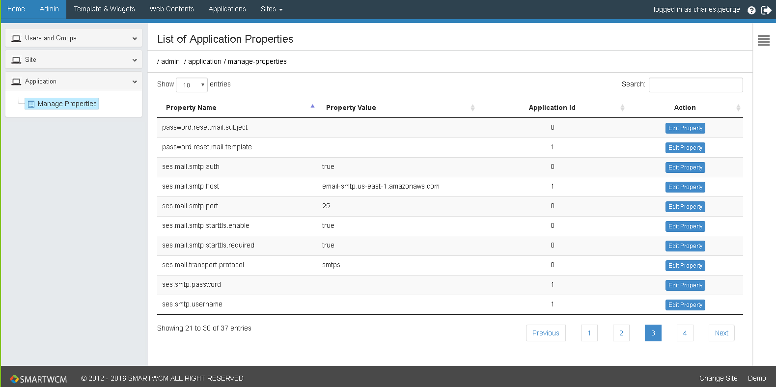Open the Show entries count dropdown
The width and height of the screenshot is (776, 387).
coord(192,85)
